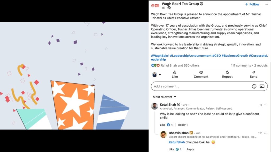Open the #BusinessGrowth hashtag link
This screenshot has height=152, width=271.
click(x=235, y=56)
